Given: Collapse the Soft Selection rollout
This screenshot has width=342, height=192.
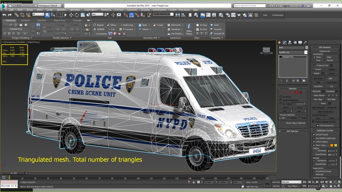Looking at the screenshot, I should point(292,131).
